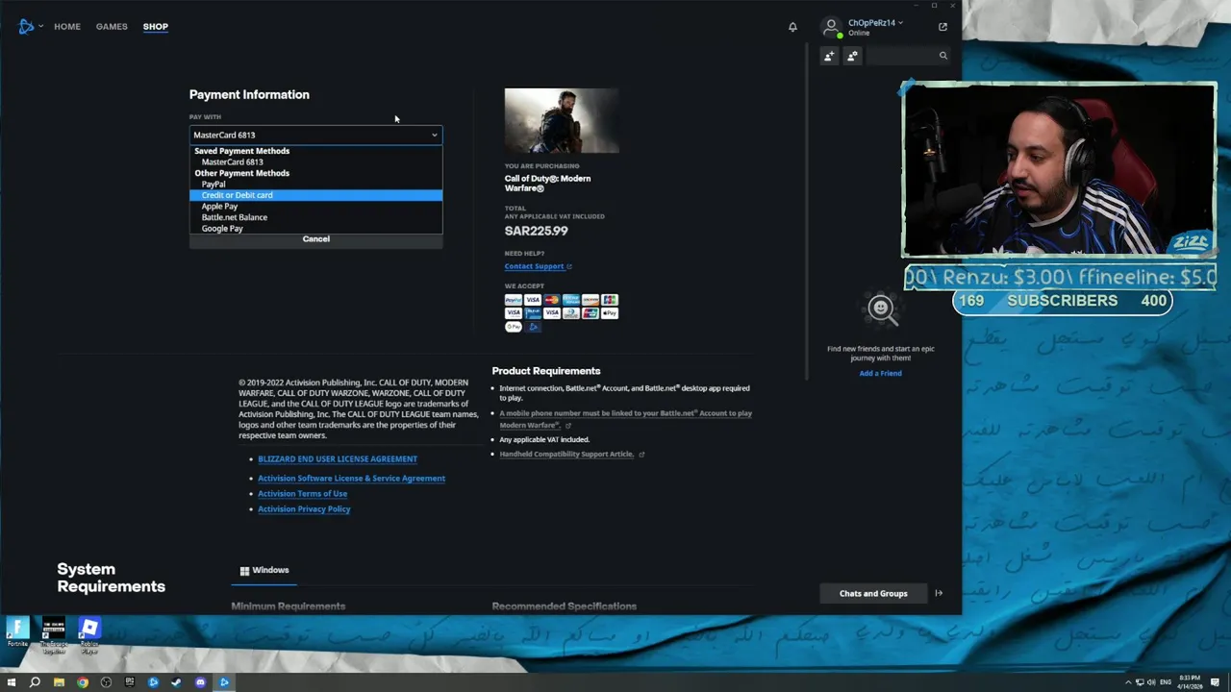Click the Recommended Specifications heading
This screenshot has height=692, width=1231.
click(x=564, y=606)
